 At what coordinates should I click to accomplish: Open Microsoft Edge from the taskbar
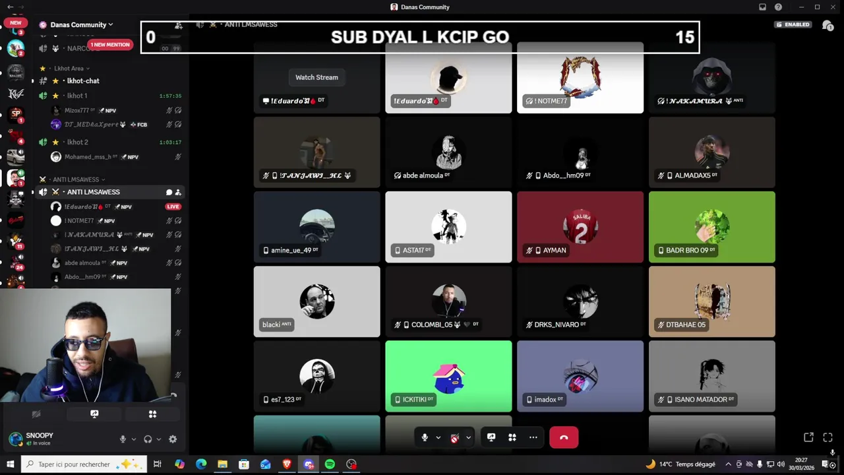click(x=201, y=464)
